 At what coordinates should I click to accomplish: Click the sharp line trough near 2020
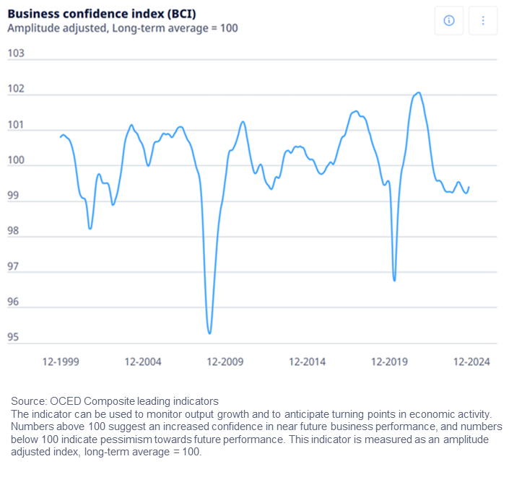(394, 280)
